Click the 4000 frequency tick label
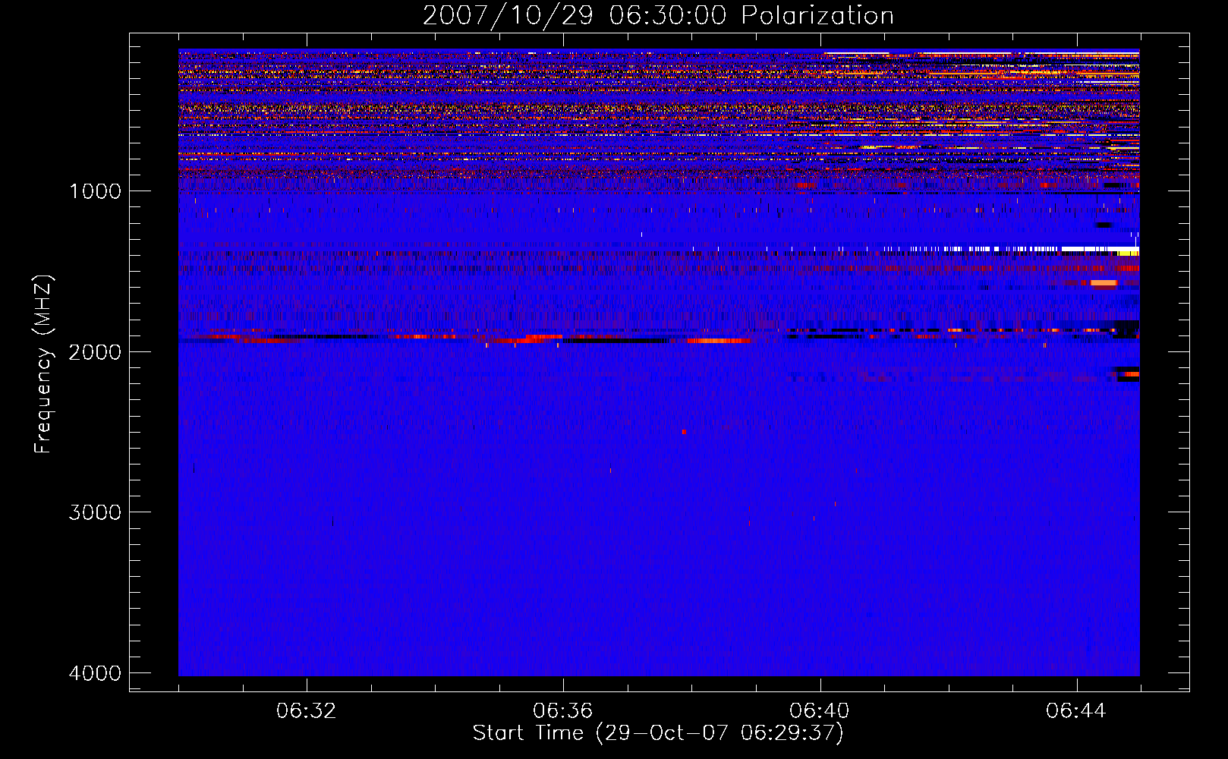This screenshot has width=1228, height=759. point(95,673)
